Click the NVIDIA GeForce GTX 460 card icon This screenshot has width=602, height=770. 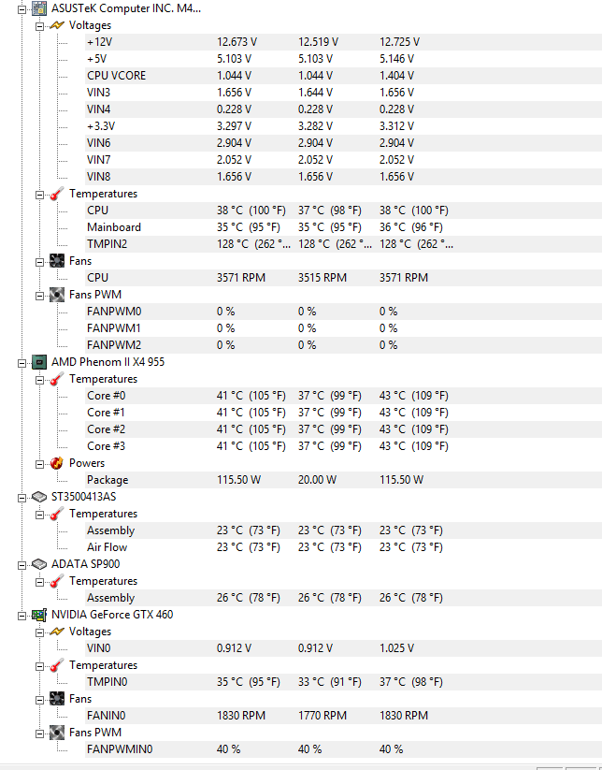tap(39, 615)
